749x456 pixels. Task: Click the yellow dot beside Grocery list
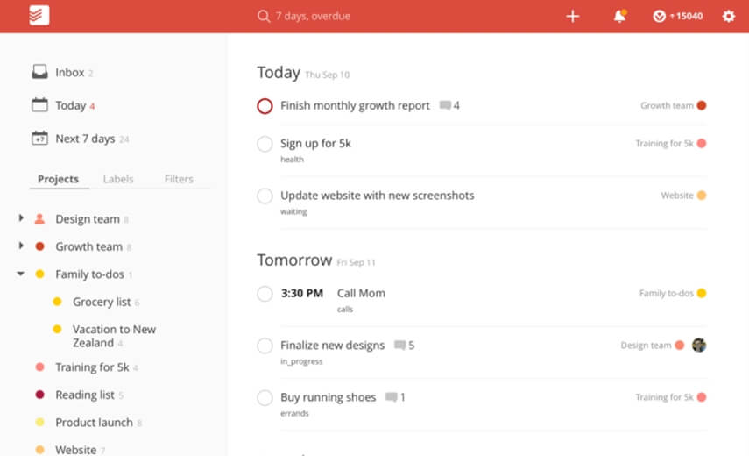(x=57, y=302)
